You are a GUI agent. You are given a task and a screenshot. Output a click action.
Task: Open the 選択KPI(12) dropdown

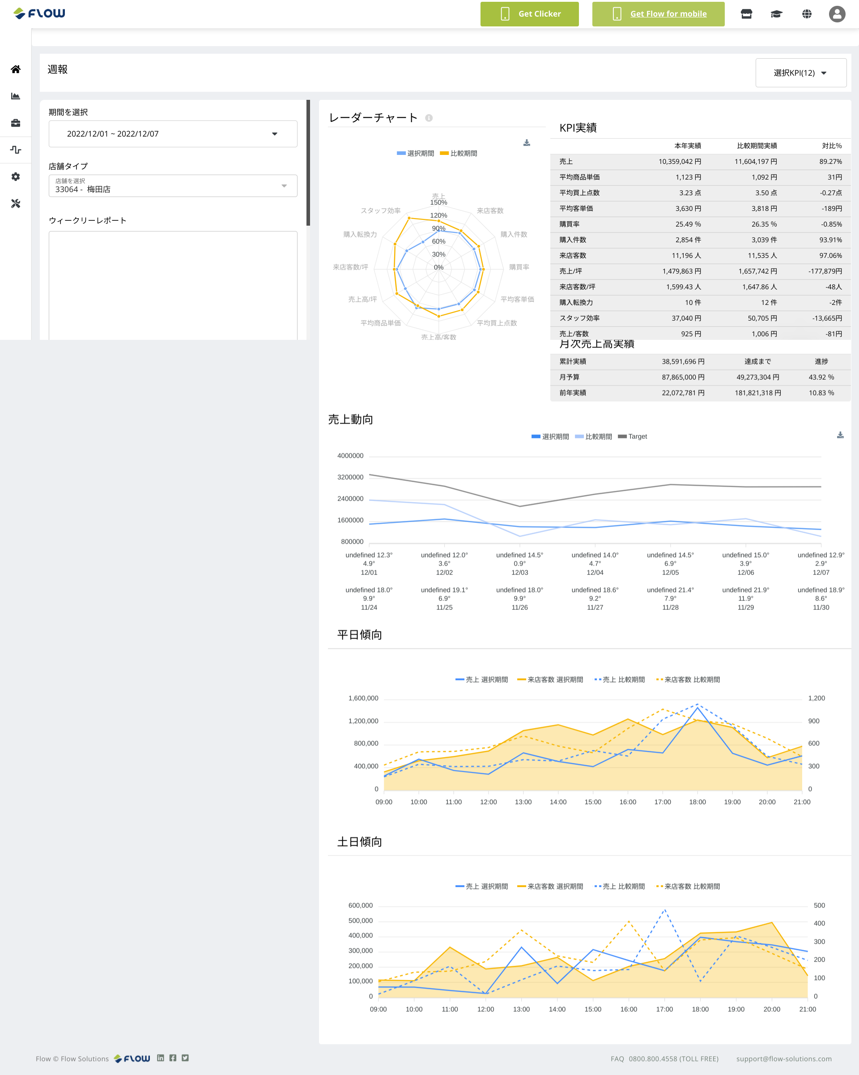click(801, 73)
